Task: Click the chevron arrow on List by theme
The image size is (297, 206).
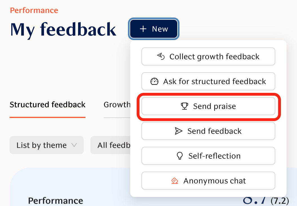Action: click(x=74, y=145)
